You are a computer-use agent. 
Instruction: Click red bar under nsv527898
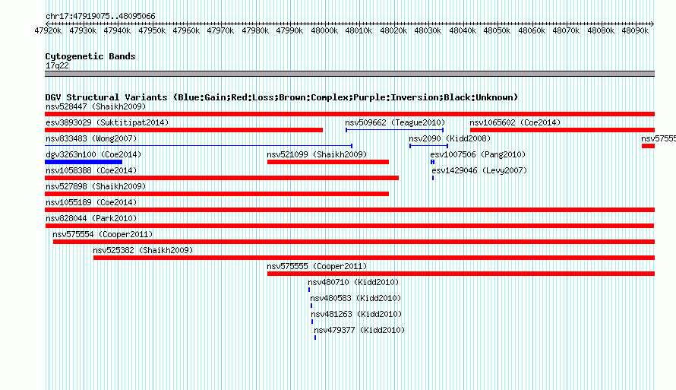point(217,194)
